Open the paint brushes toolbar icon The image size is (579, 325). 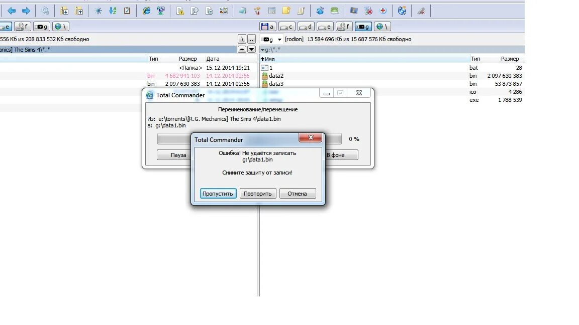(257, 11)
